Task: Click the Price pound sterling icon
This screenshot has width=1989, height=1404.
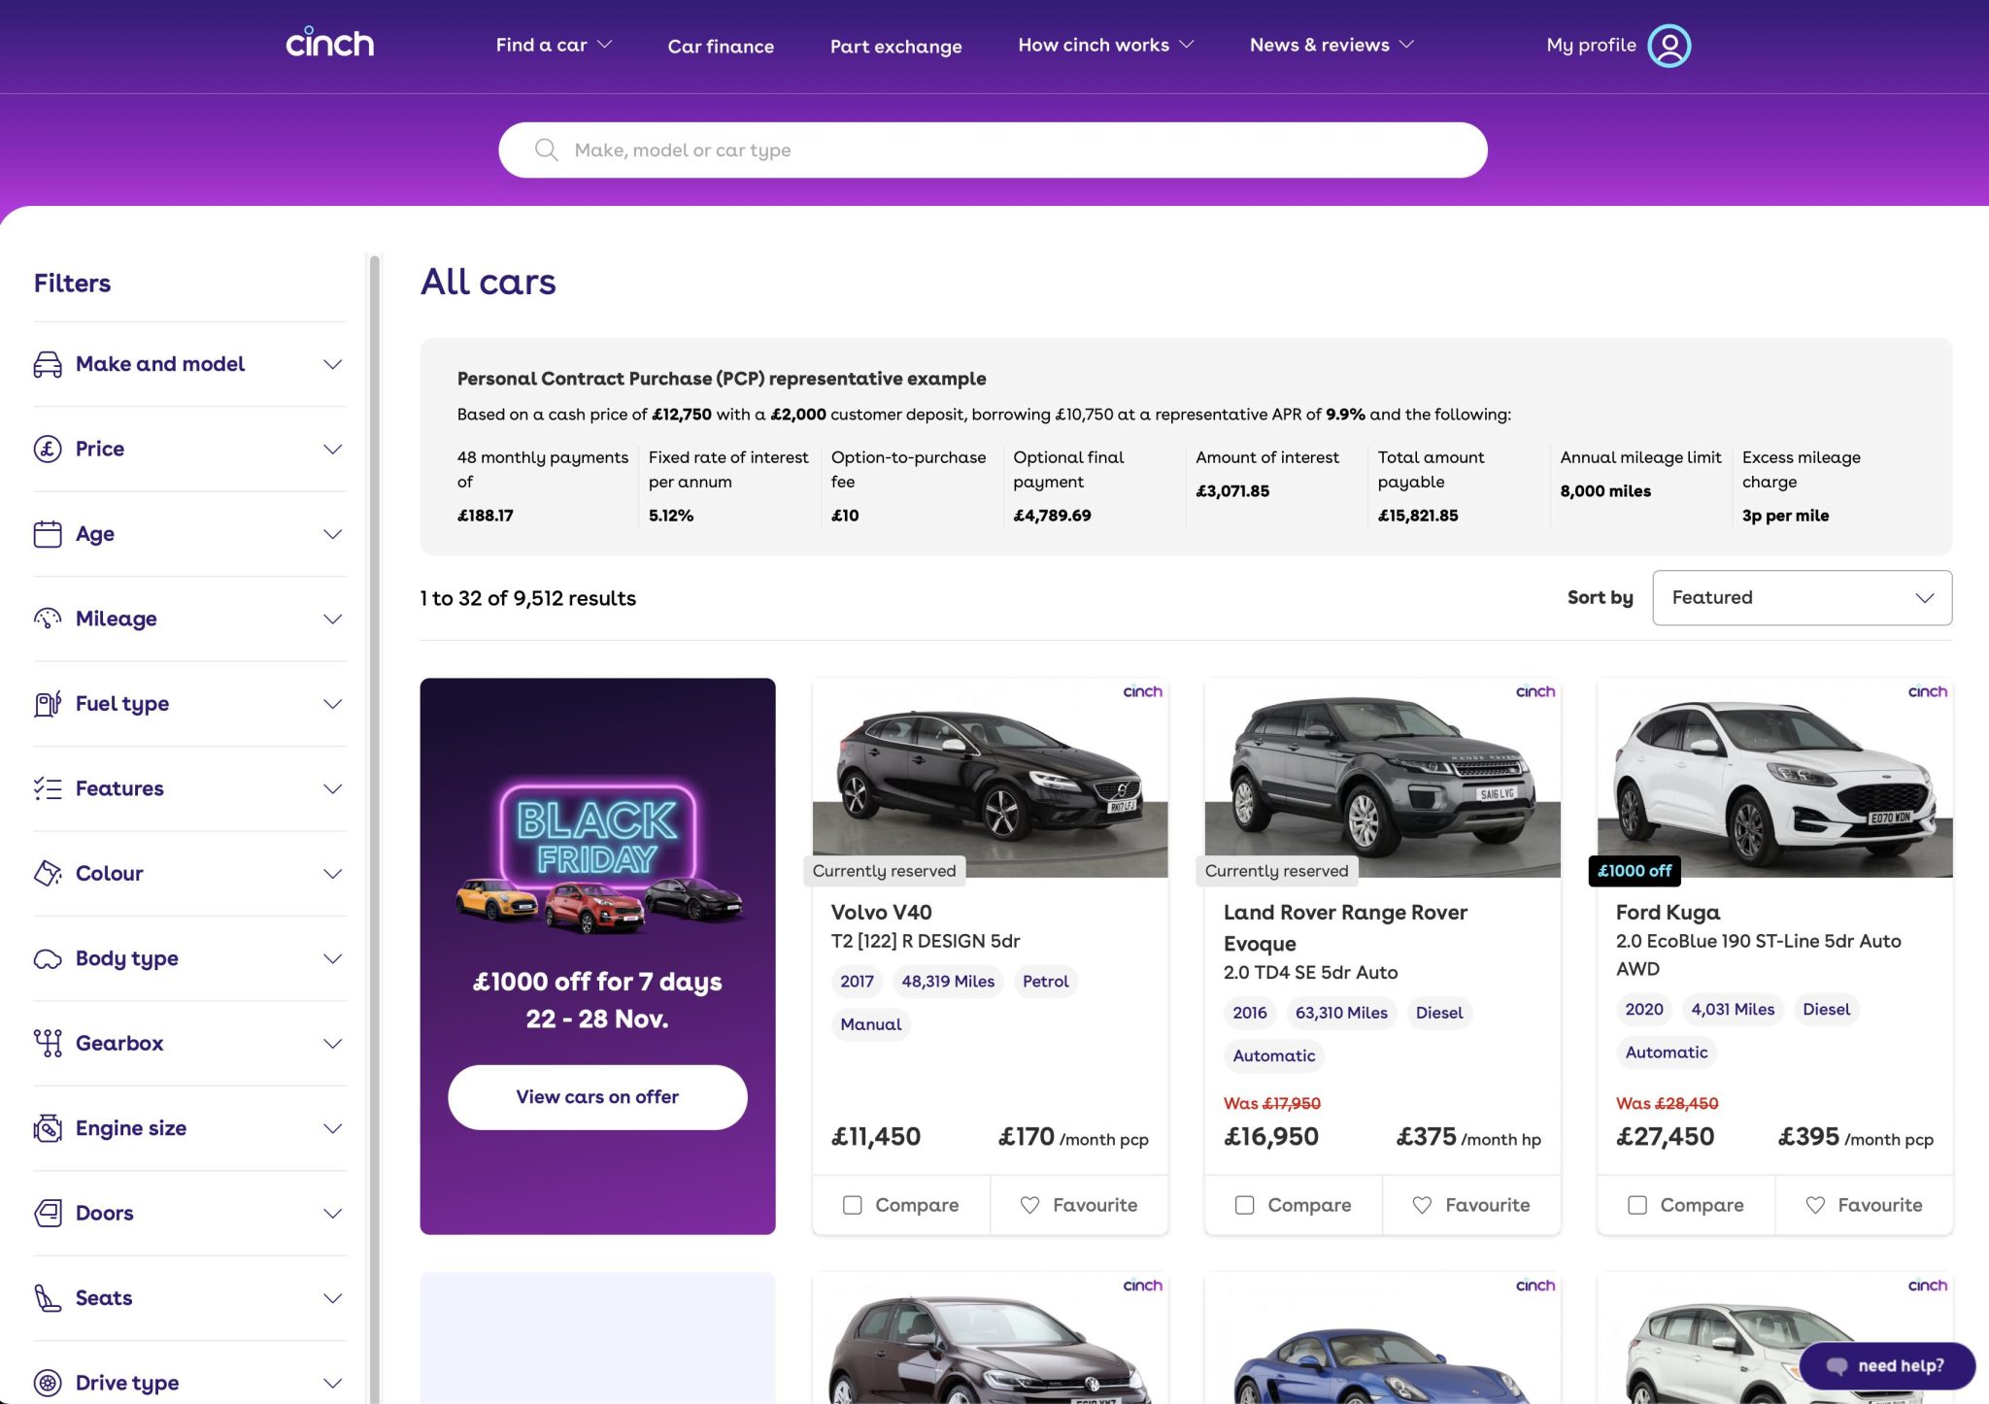Action: (x=47, y=449)
